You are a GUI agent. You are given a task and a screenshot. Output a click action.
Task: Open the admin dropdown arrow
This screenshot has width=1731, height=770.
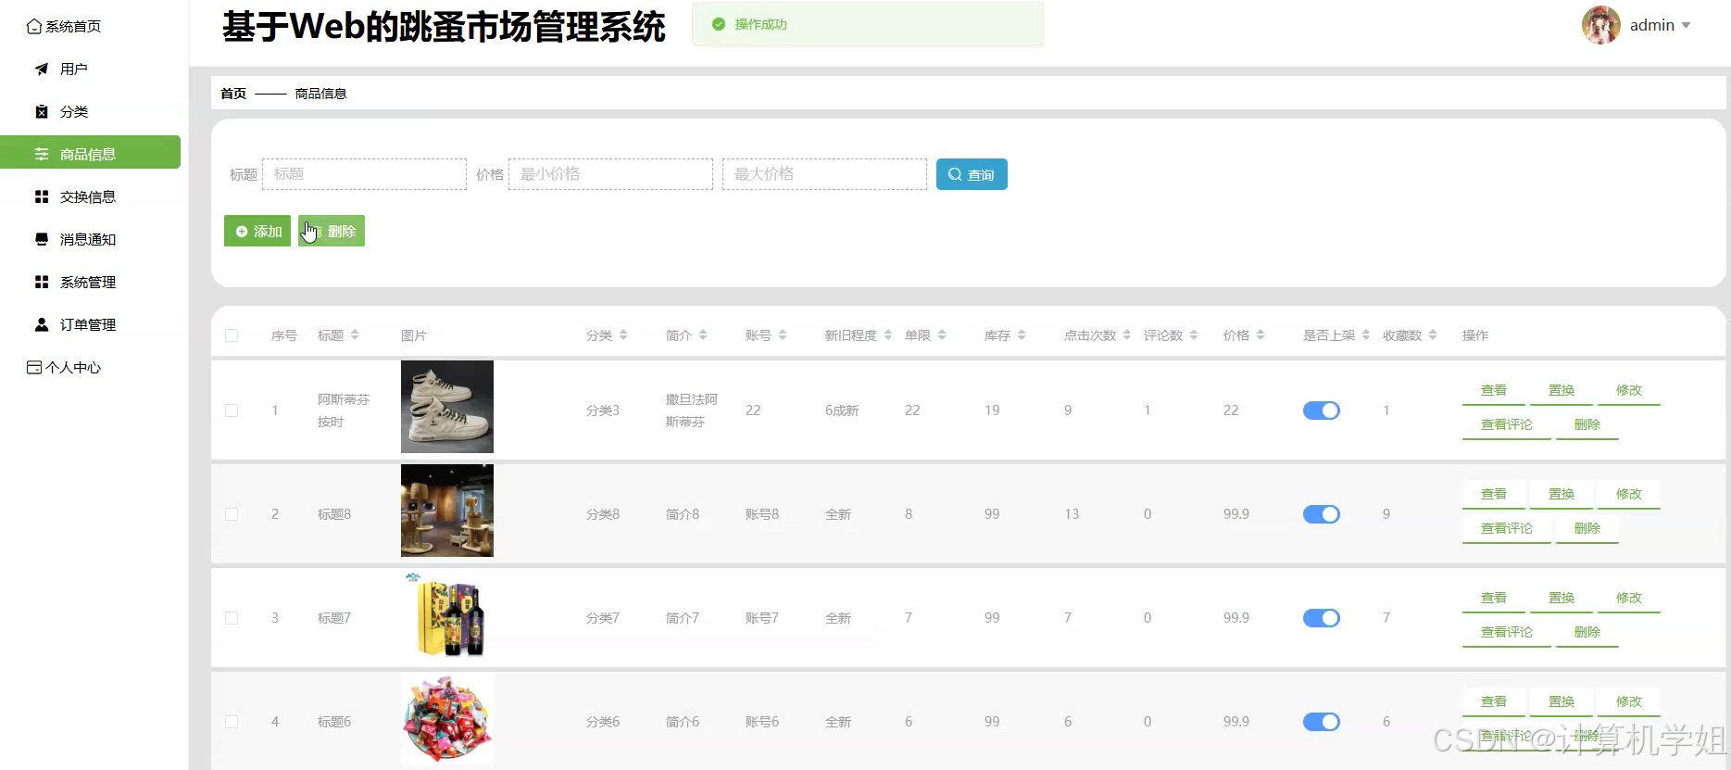tap(1687, 26)
